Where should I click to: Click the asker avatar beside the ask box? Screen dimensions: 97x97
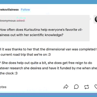[96, 19]
